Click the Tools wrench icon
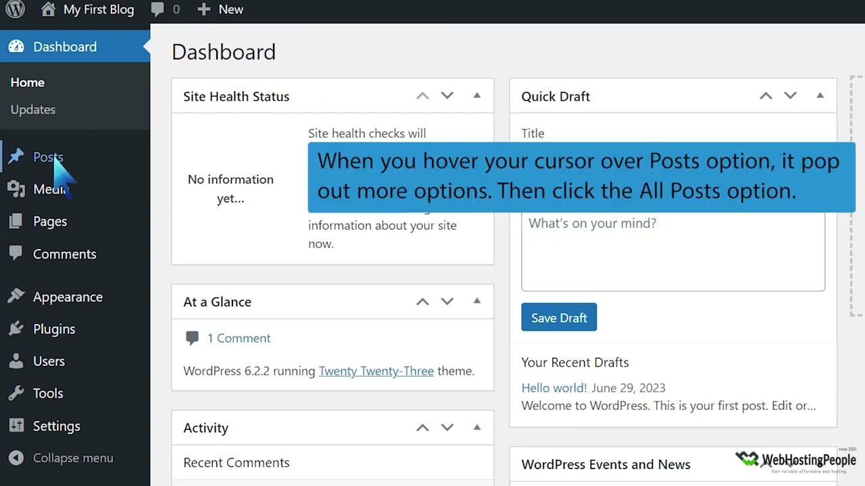The width and height of the screenshot is (865, 486). pos(16,393)
